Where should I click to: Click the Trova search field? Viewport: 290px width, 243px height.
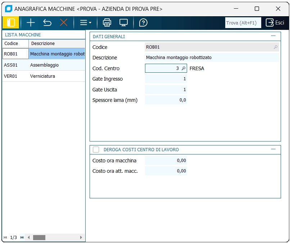pyautogui.click(x=243, y=23)
